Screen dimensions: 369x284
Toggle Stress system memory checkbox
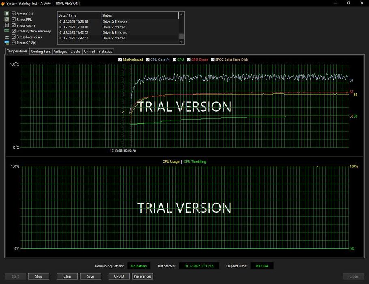pos(14,31)
